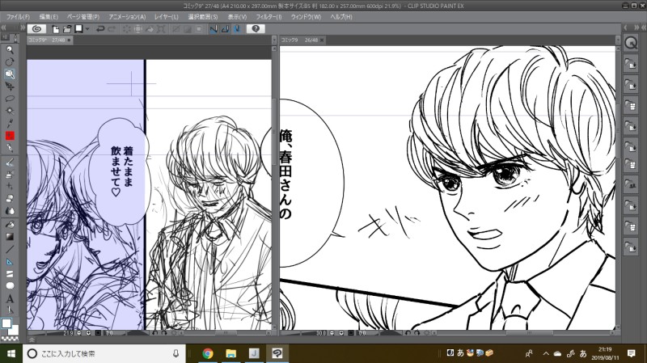Expand the bottom panel with up chevrons
Viewport: 647px width, 363px height.
(32, 340)
